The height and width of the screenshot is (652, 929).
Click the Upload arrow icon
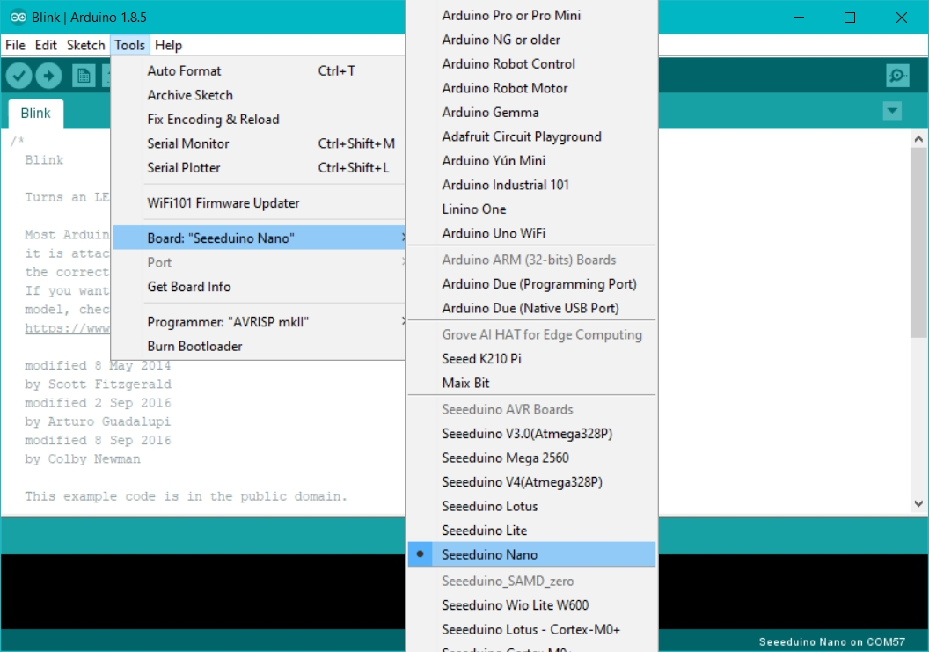48,77
